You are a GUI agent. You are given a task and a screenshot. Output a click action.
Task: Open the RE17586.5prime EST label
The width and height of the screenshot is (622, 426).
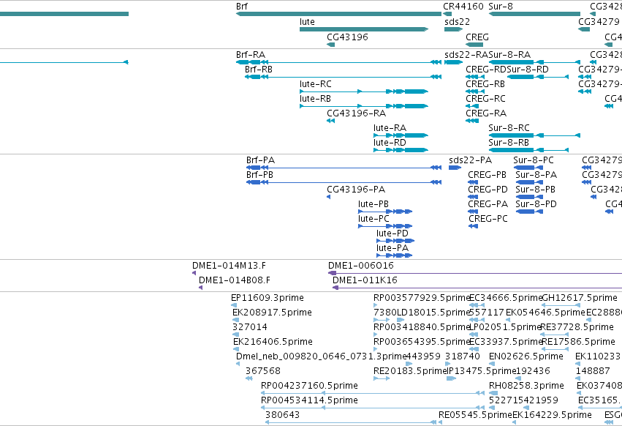point(578,342)
